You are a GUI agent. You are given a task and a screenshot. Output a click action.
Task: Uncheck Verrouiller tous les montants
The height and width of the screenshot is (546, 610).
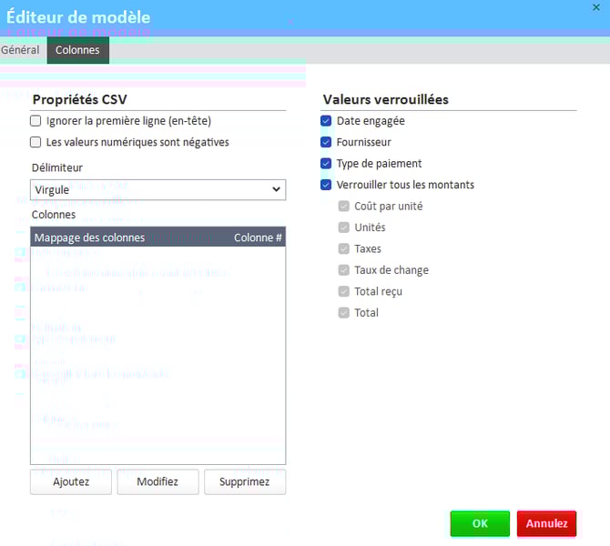click(x=327, y=185)
